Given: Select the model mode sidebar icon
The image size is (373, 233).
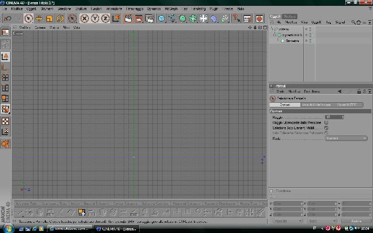Looking at the screenshot, I should 5,56.
